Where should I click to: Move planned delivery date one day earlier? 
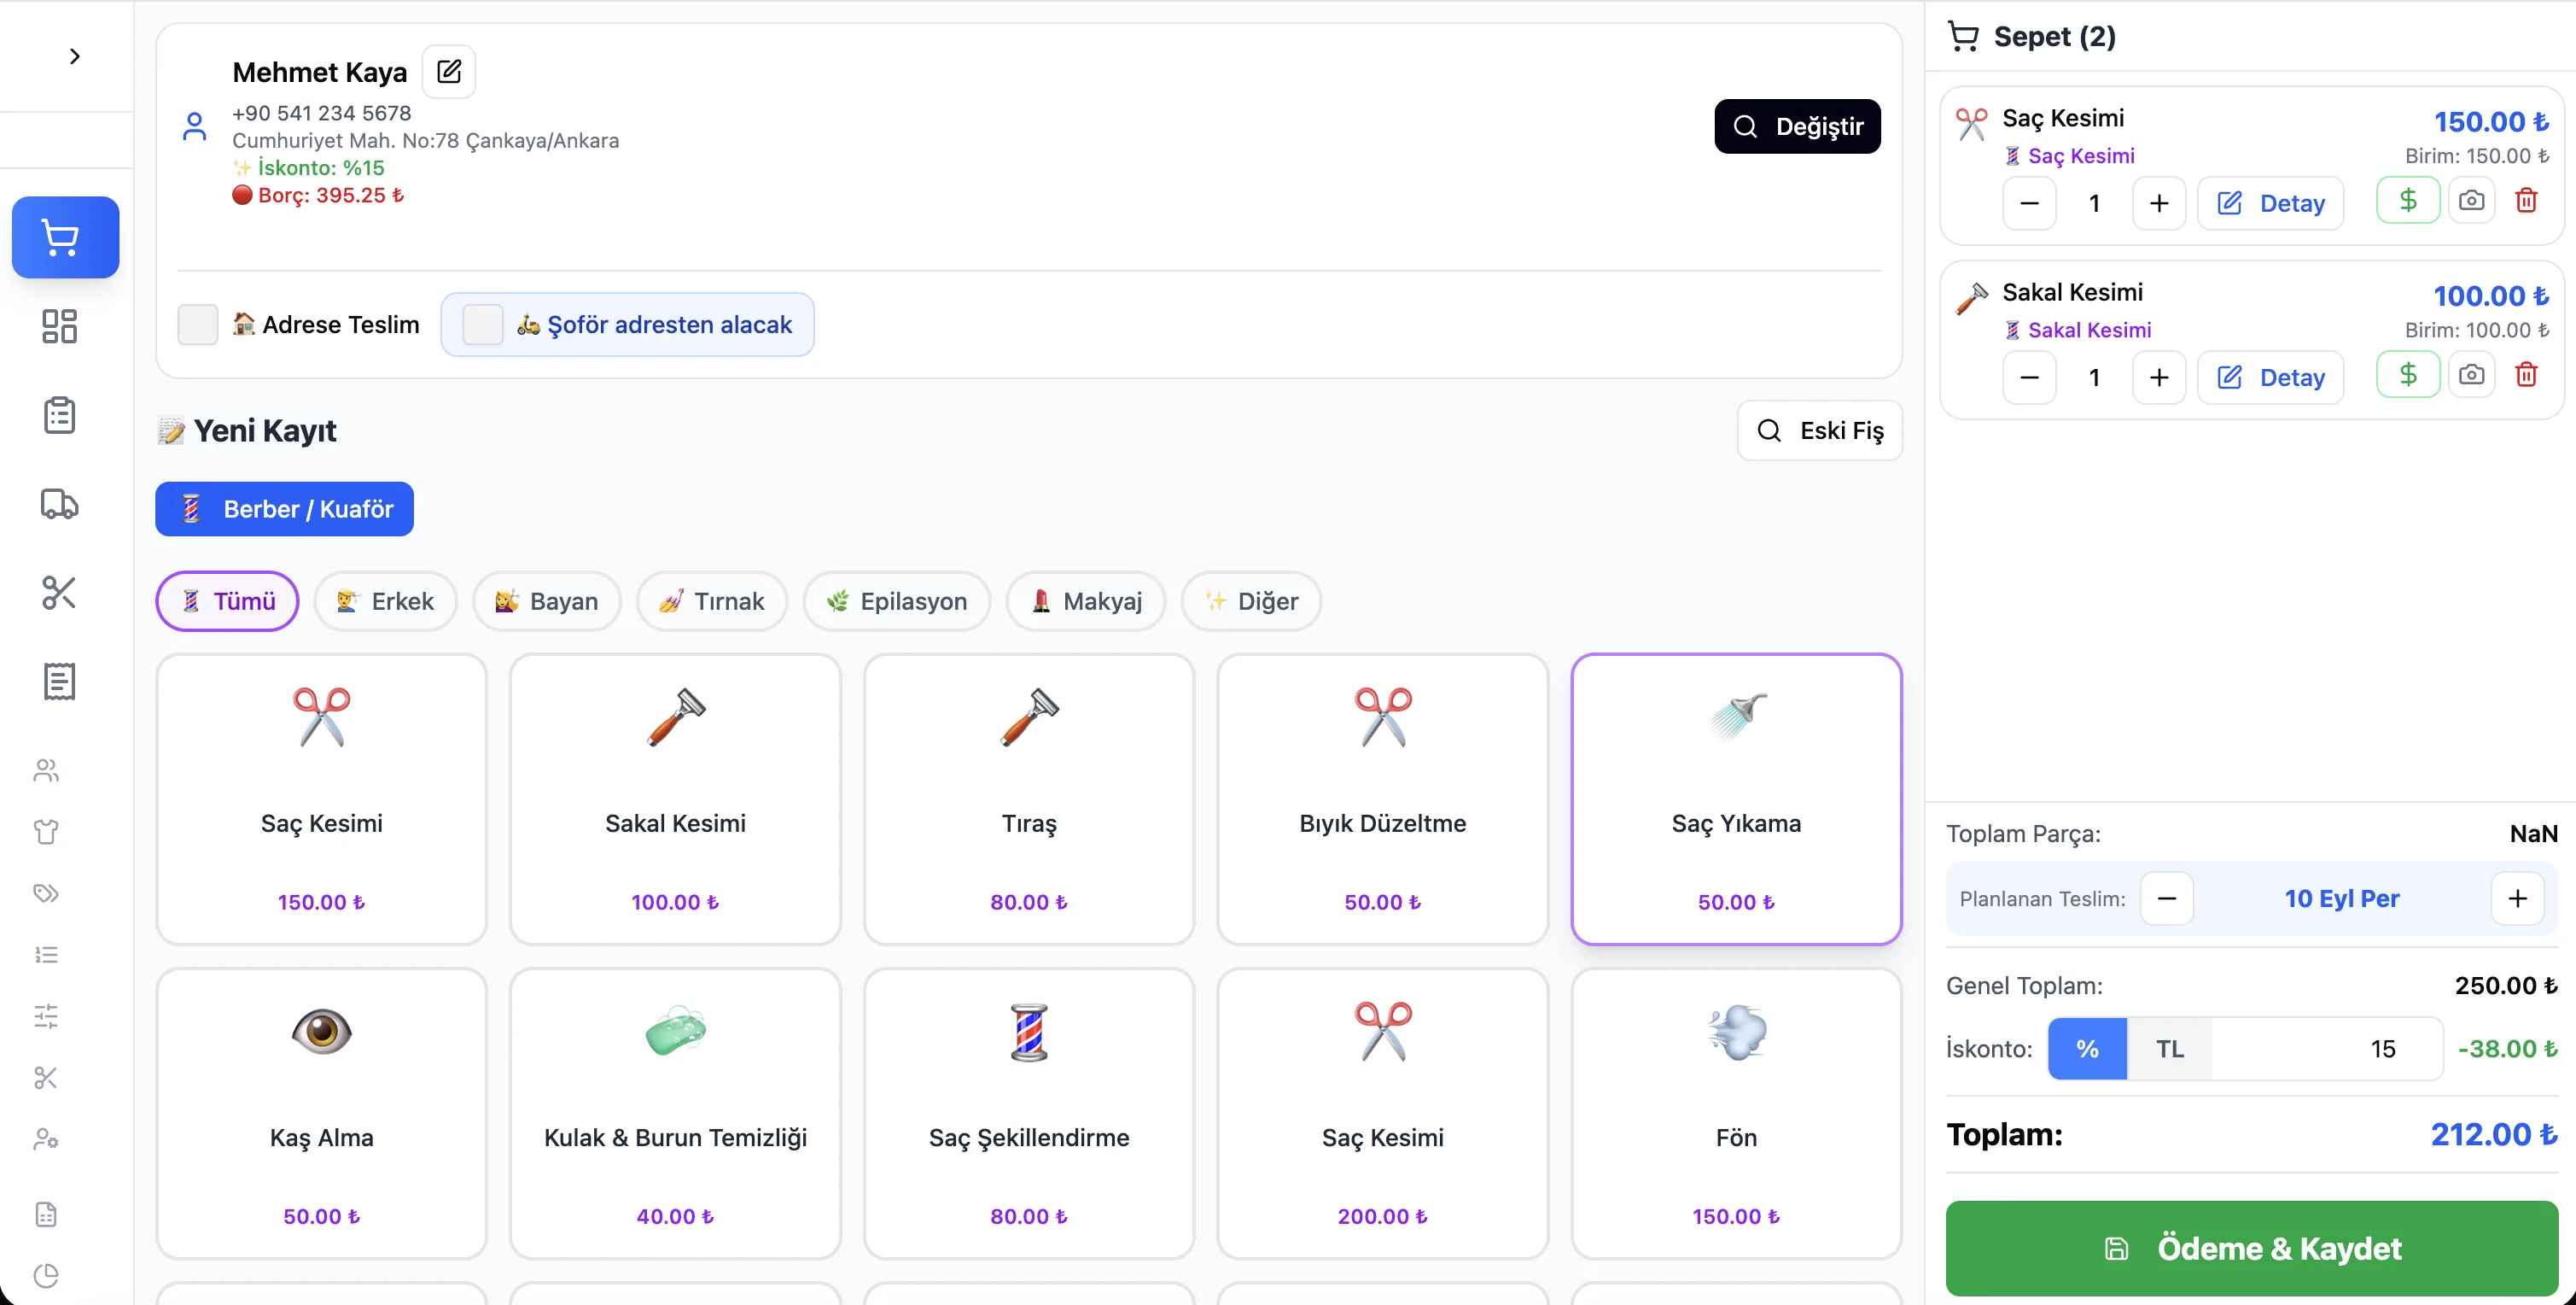[2167, 898]
